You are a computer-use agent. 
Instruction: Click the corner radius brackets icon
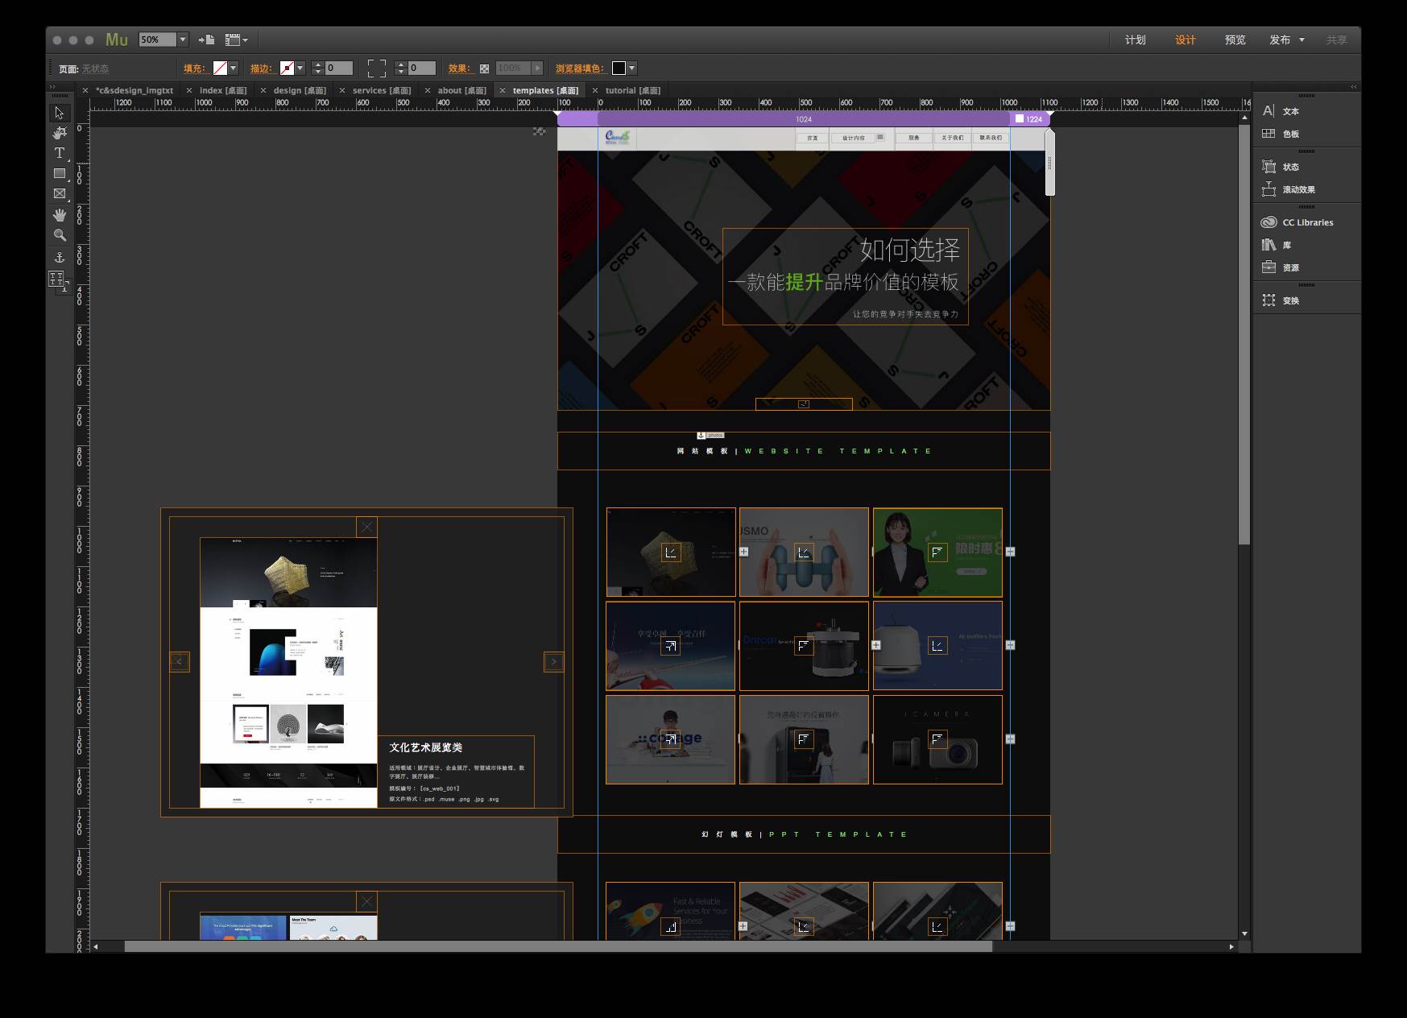click(x=376, y=68)
